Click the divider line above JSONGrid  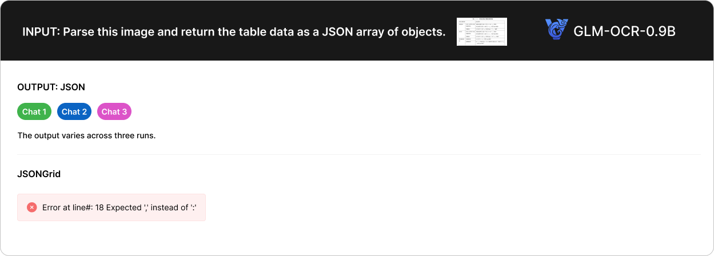pos(358,154)
